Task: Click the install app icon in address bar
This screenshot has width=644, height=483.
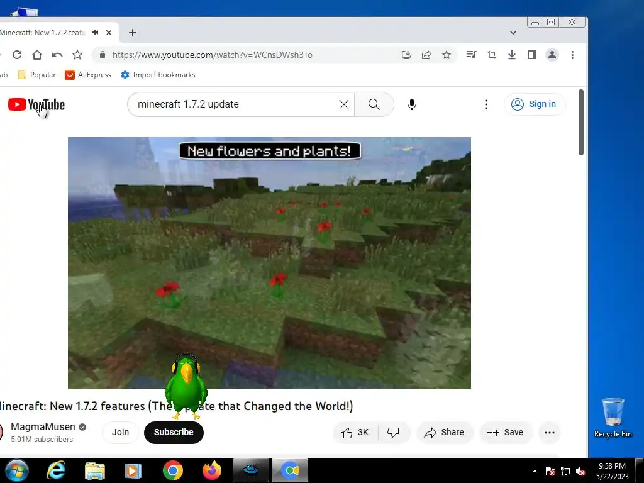Action: click(406, 55)
